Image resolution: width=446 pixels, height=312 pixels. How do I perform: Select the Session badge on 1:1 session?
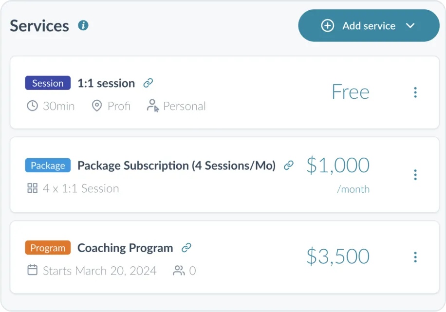point(47,83)
